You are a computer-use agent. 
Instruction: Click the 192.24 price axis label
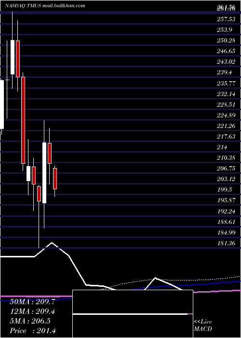click(x=226, y=211)
